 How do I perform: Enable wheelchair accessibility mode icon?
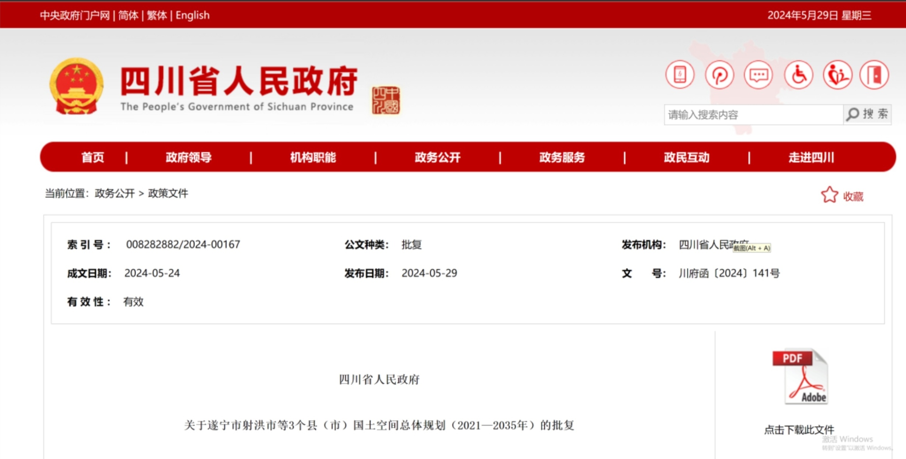tap(798, 75)
